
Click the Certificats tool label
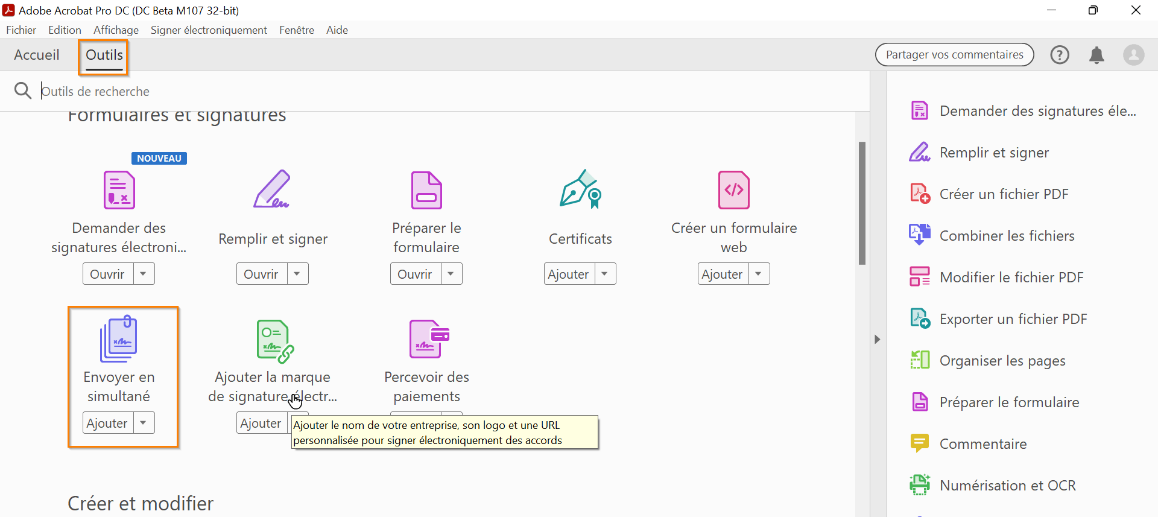coord(580,239)
